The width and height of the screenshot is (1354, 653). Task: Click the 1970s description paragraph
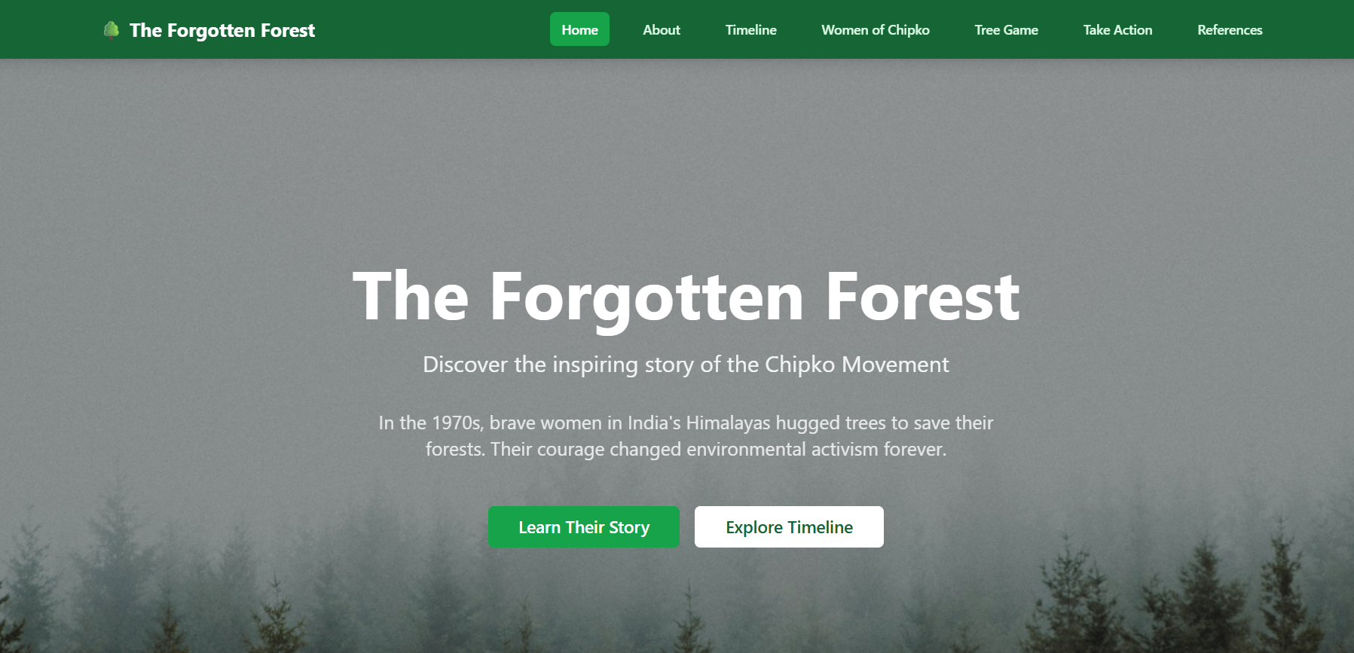point(686,436)
